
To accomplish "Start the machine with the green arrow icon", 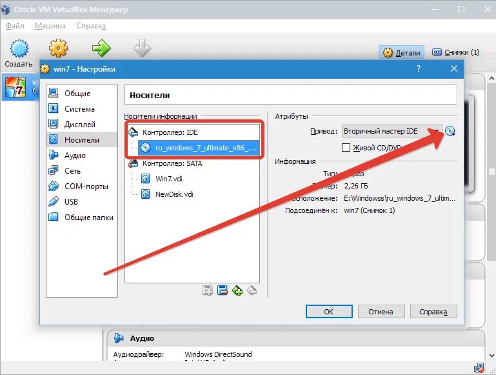I will pos(101,48).
